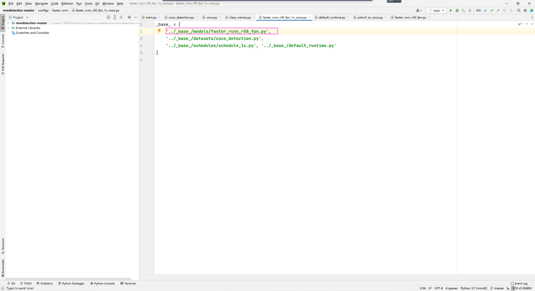Viewport: 535px width, 291px height.
Task: Select opened file in Project panel
Action: (108, 17)
